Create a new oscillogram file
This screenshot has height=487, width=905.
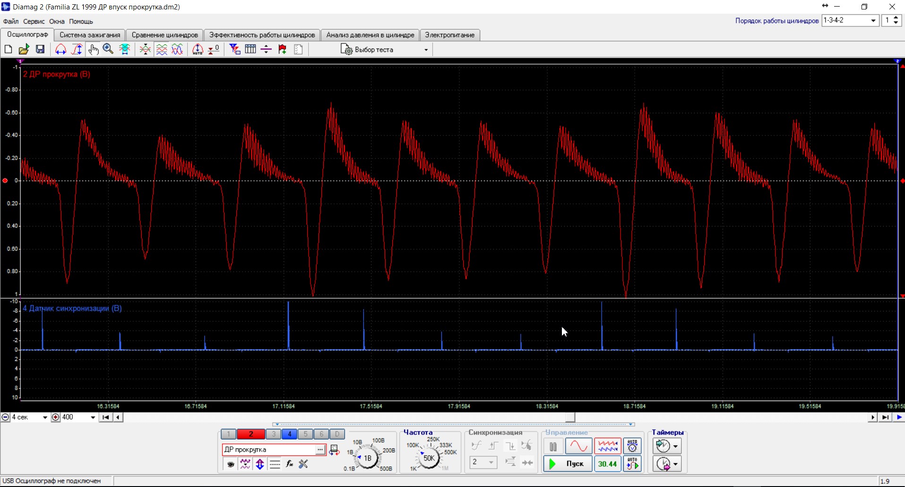8,49
